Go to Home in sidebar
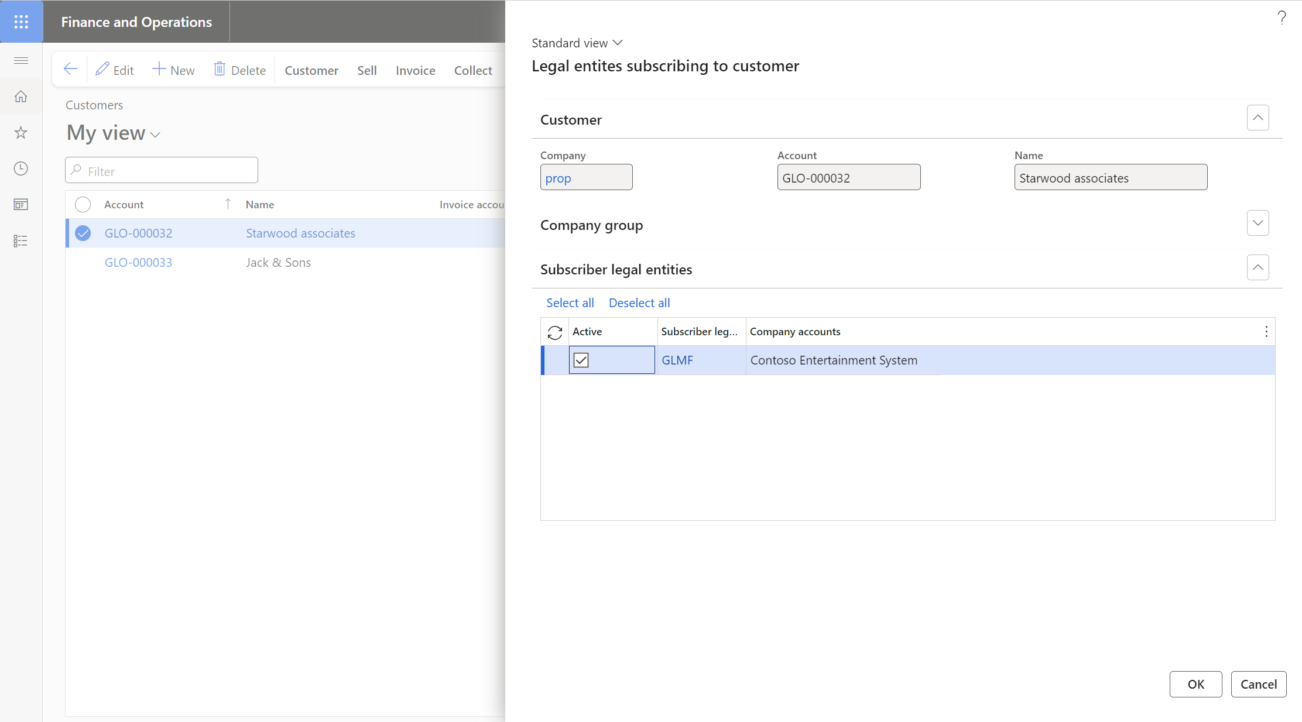This screenshot has width=1302, height=722. (x=21, y=97)
